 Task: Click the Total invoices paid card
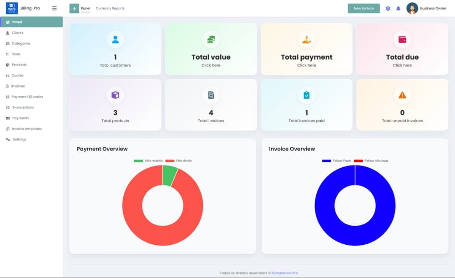[307, 104]
